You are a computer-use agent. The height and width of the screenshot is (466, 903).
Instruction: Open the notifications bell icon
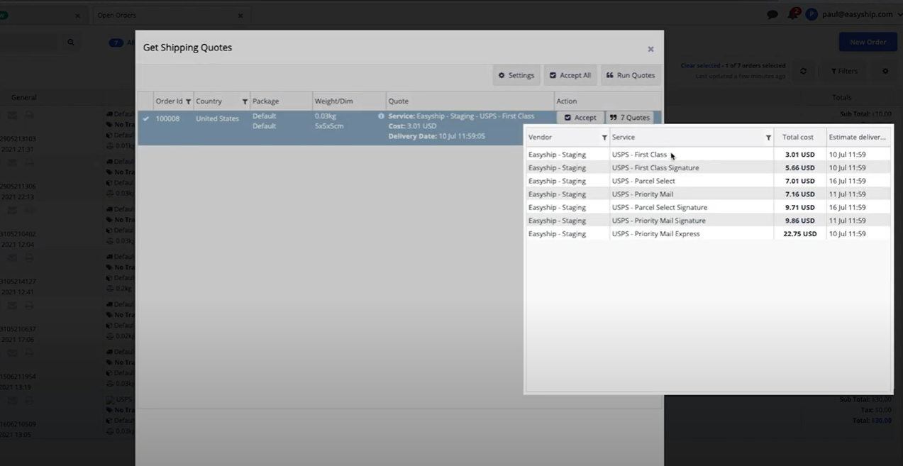click(x=793, y=14)
